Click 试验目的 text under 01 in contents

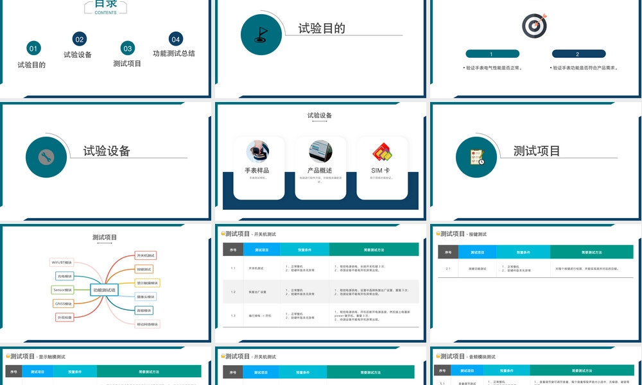31,65
